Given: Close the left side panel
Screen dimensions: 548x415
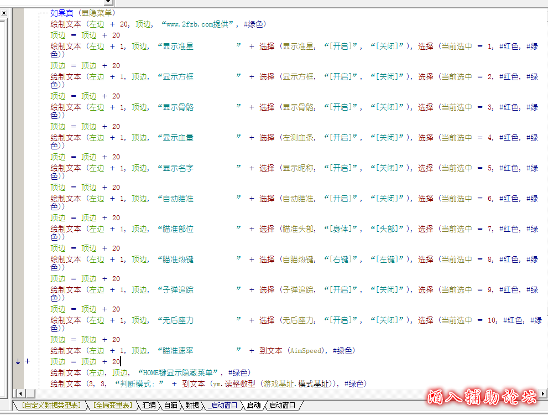Looking at the screenshot, I should [x=4, y=13].
